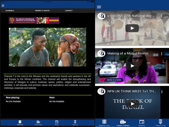The width and height of the screenshot is (169, 127).
Task: Play the Making of a Mogul Promo
Action: coord(132,66)
